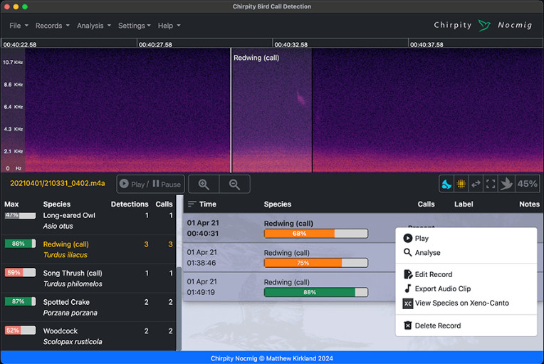The height and width of the screenshot is (364, 544).
Task: Select Song Thrush (call) species row
Action: click(x=89, y=279)
